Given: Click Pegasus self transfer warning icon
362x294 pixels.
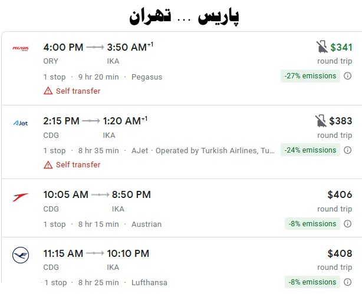Looking at the screenshot, I should coord(48,91).
